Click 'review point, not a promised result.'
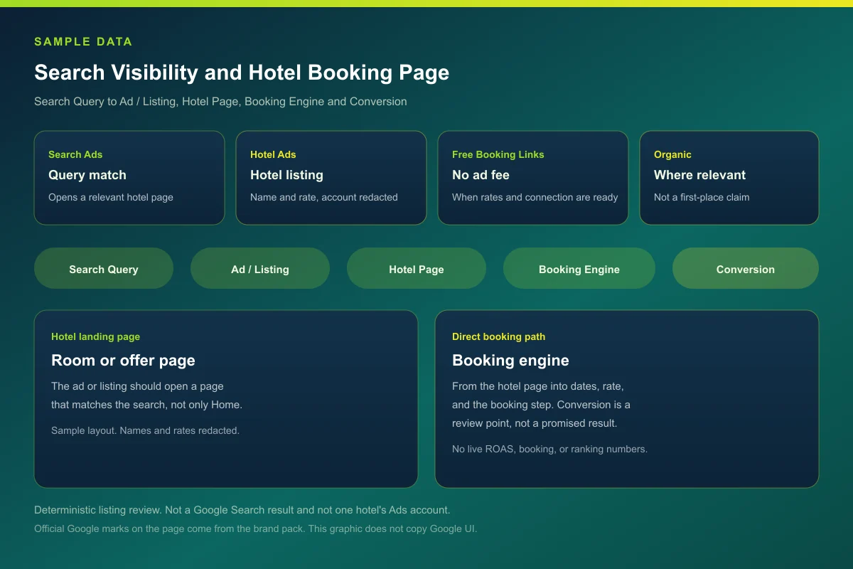Viewport: 853px width, 569px height. 535,423
